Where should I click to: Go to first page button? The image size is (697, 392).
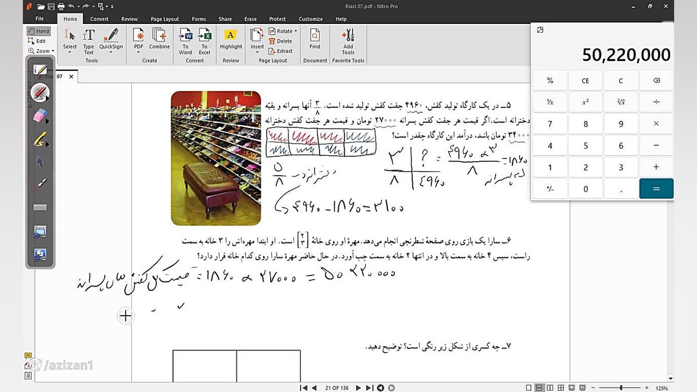[303, 388]
